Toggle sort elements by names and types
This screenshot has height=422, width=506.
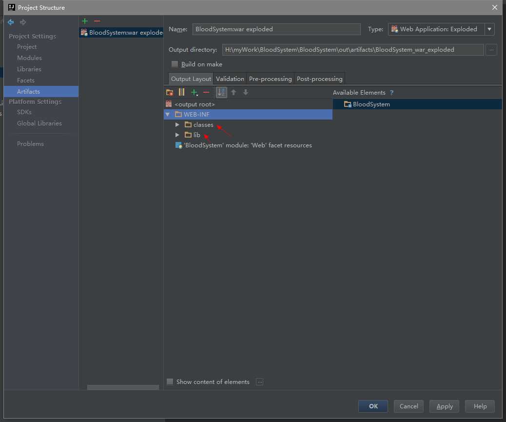point(221,92)
